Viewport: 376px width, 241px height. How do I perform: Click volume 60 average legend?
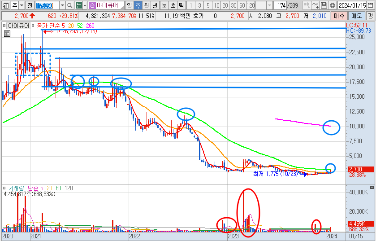click(x=59, y=188)
